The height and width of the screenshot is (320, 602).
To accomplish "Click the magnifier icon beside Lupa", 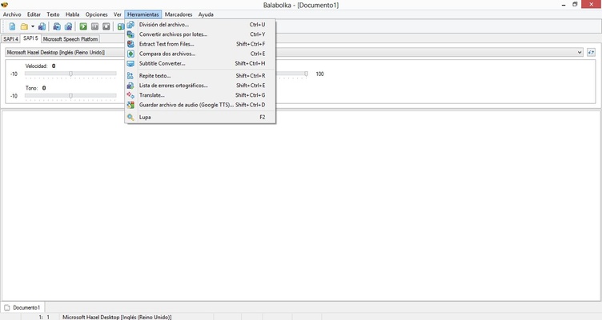I will click(x=130, y=117).
